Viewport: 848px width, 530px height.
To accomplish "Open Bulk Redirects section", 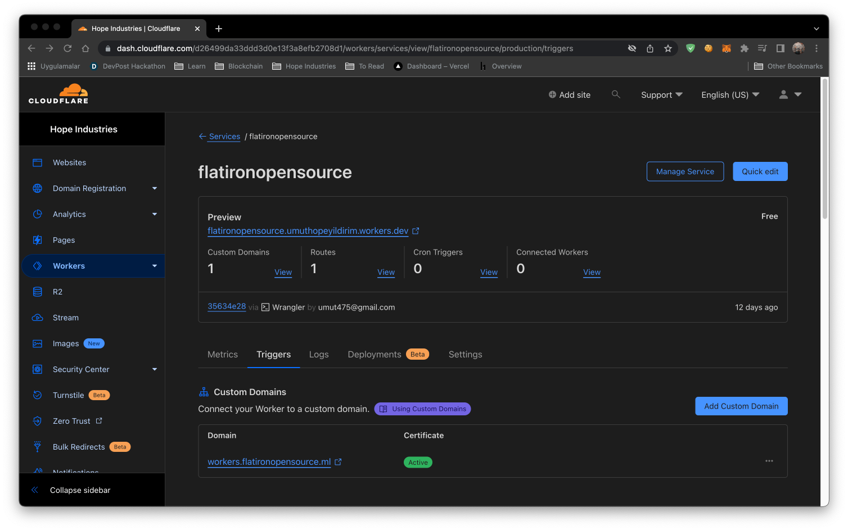I will coord(78,446).
